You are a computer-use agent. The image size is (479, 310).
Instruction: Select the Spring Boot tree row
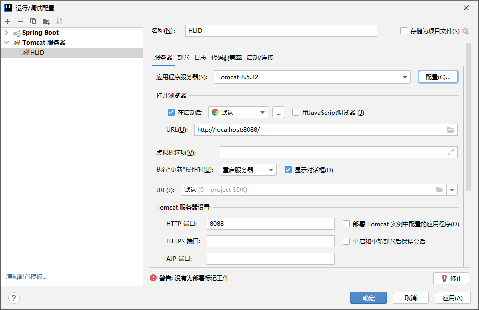[x=71, y=32]
